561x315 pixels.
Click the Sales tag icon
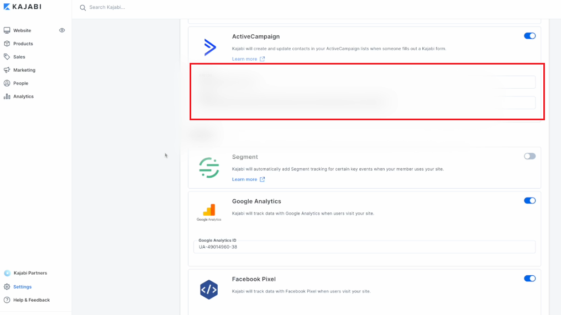[x=7, y=57]
